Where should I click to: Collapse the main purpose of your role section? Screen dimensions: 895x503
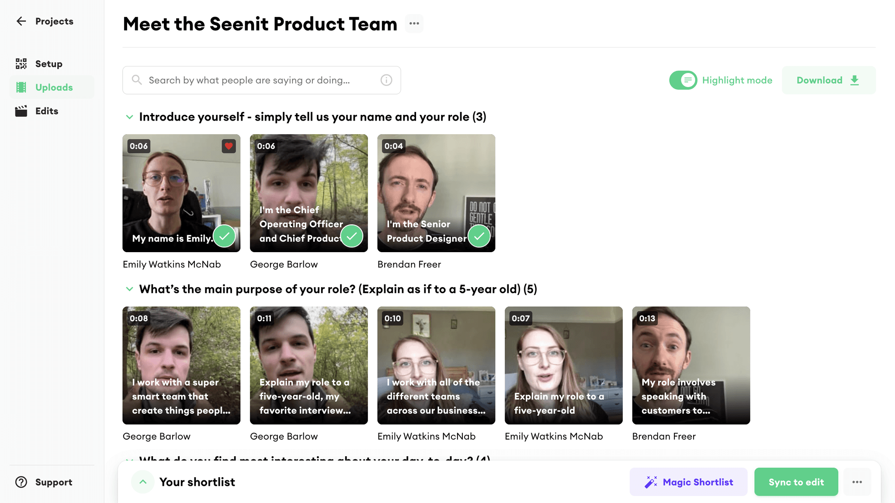coord(129,289)
